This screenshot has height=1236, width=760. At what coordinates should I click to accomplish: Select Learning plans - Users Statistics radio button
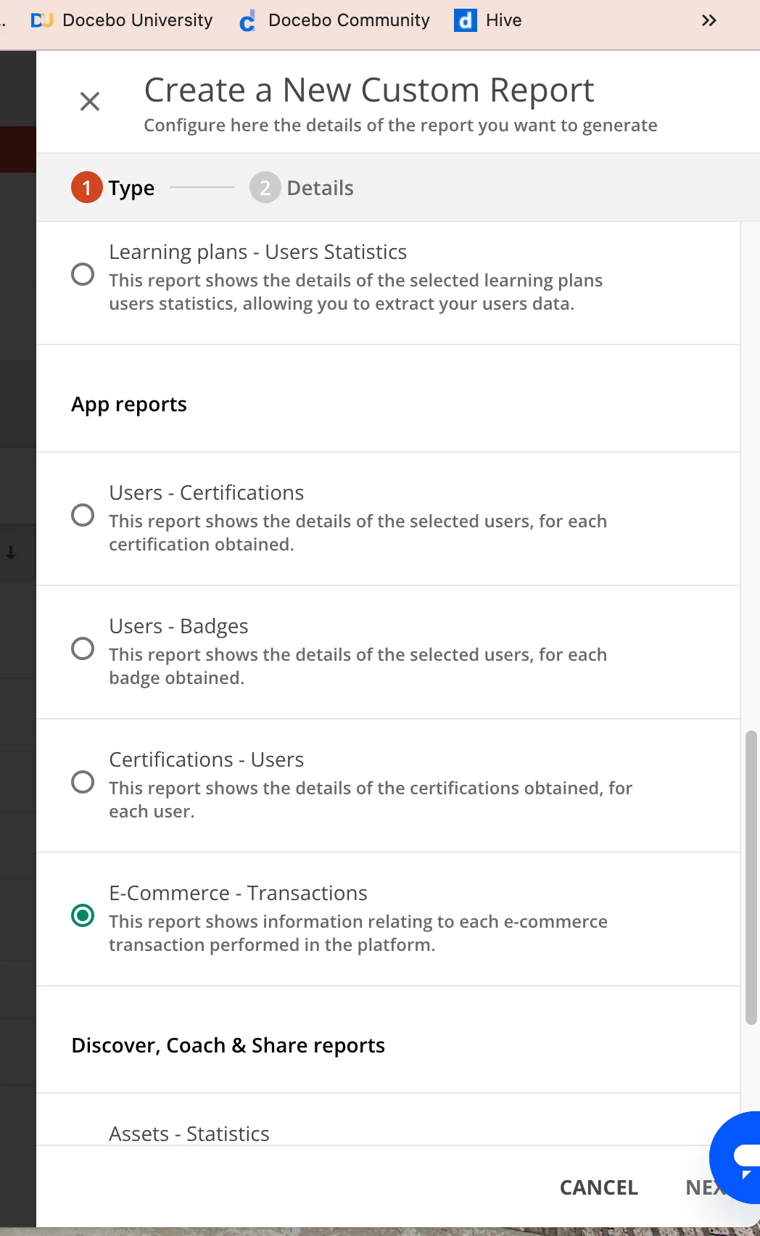click(83, 274)
